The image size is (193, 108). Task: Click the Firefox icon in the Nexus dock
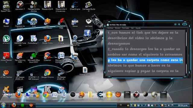click(18, 95)
